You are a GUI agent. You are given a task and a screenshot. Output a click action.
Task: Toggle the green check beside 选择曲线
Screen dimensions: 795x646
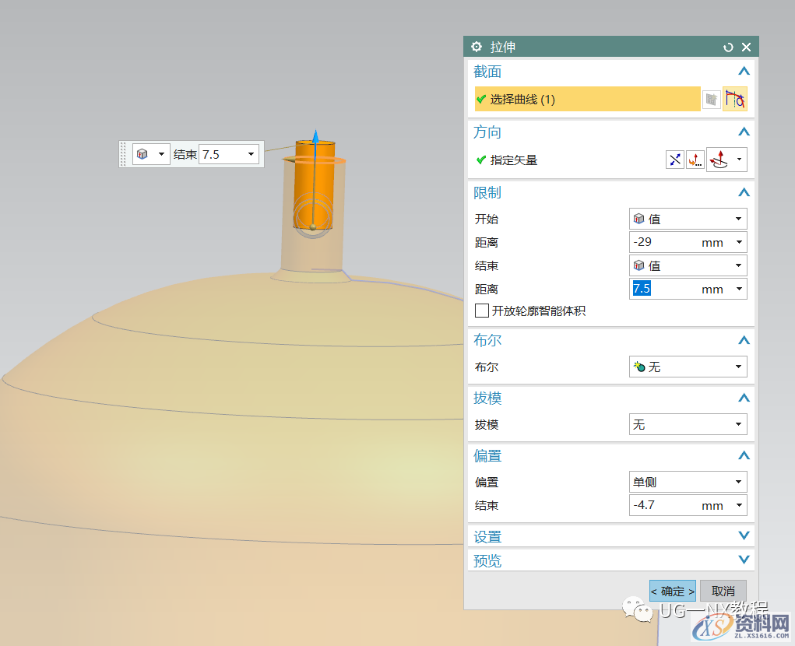point(483,99)
